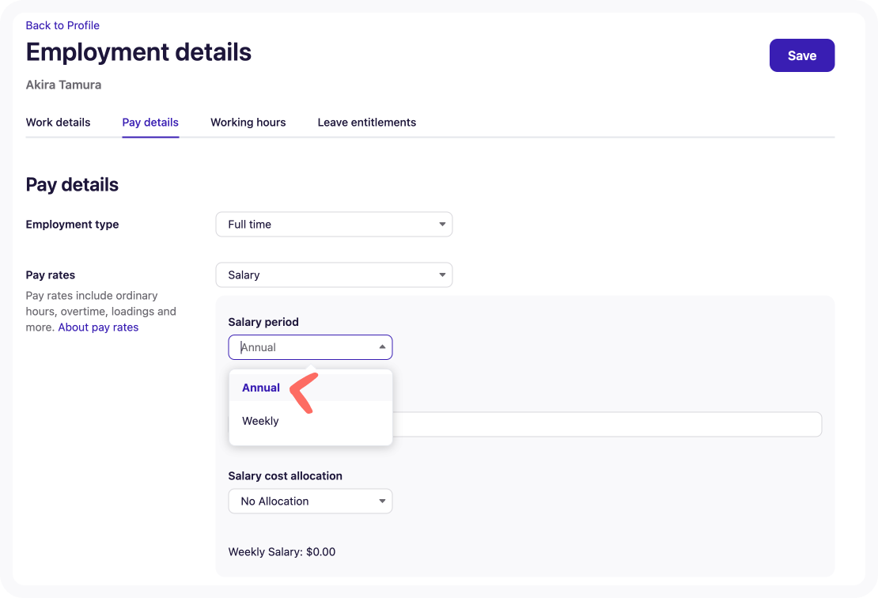878x598 pixels.
Task: Select Annual from the salary period list
Action: pos(261,388)
